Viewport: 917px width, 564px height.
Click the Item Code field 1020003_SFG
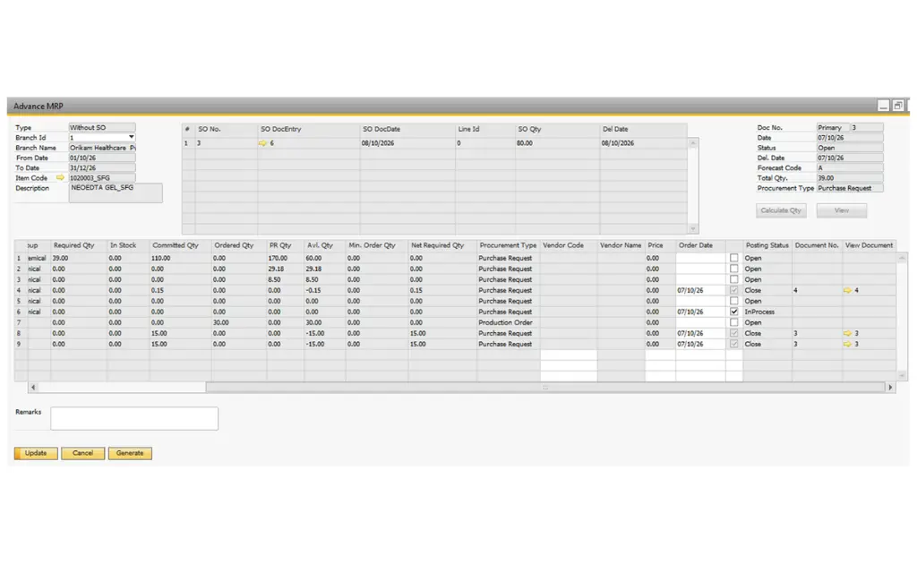point(102,177)
